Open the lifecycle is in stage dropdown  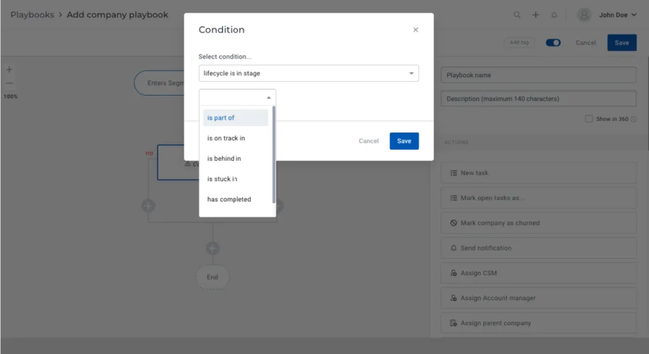click(x=309, y=73)
